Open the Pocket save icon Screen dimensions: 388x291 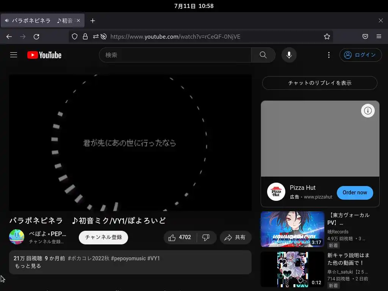click(x=365, y=36)
